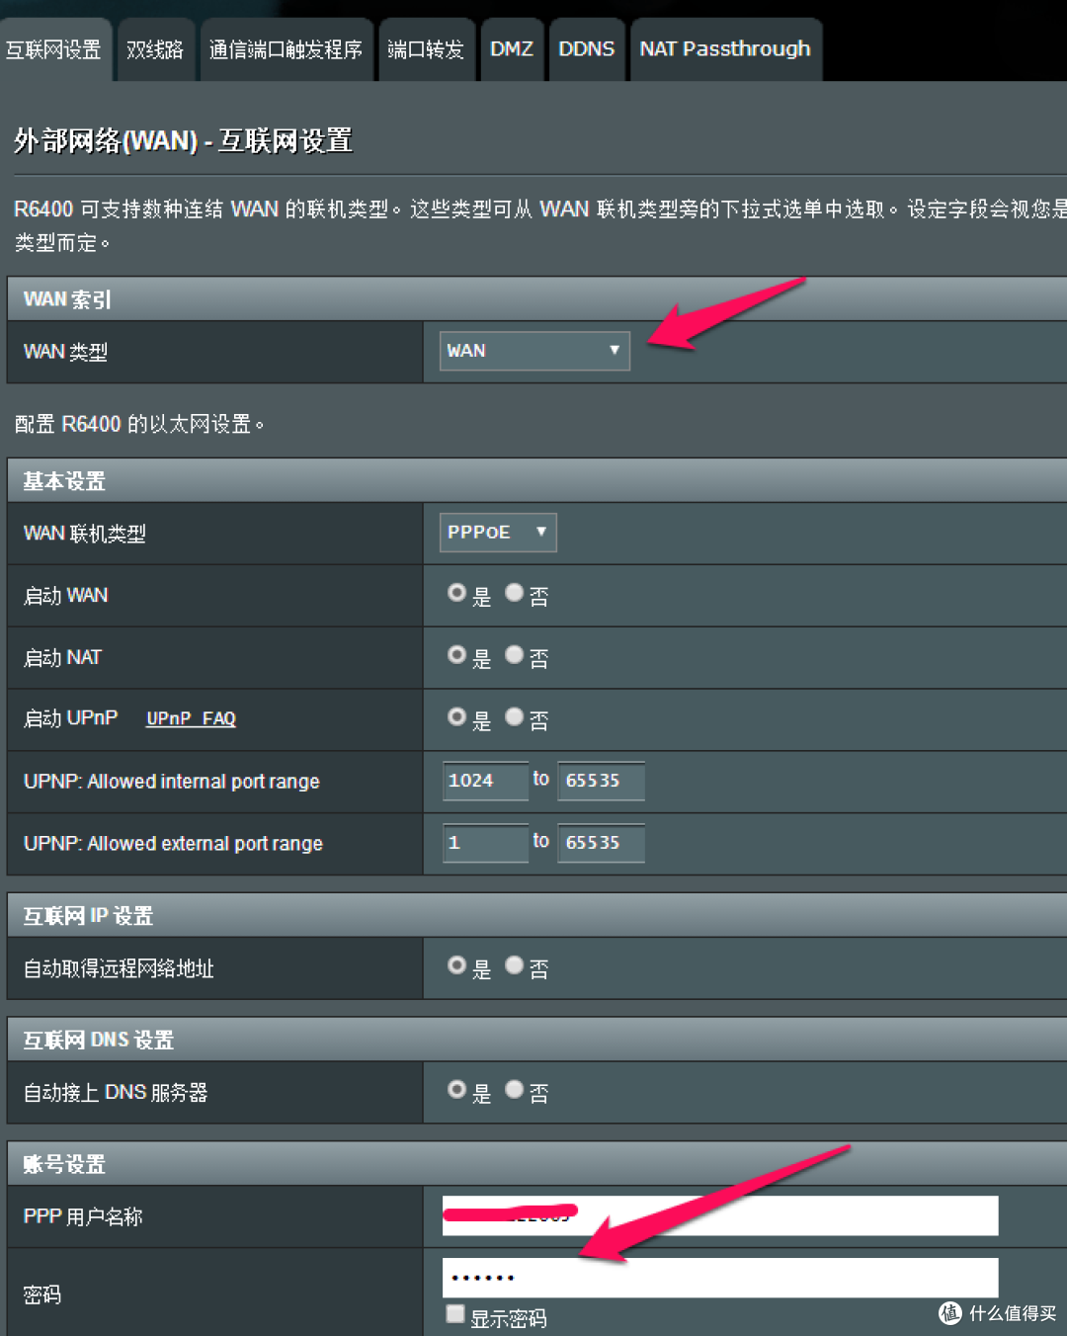Switch to 通信端口触发程序 tab

[286, 49]
